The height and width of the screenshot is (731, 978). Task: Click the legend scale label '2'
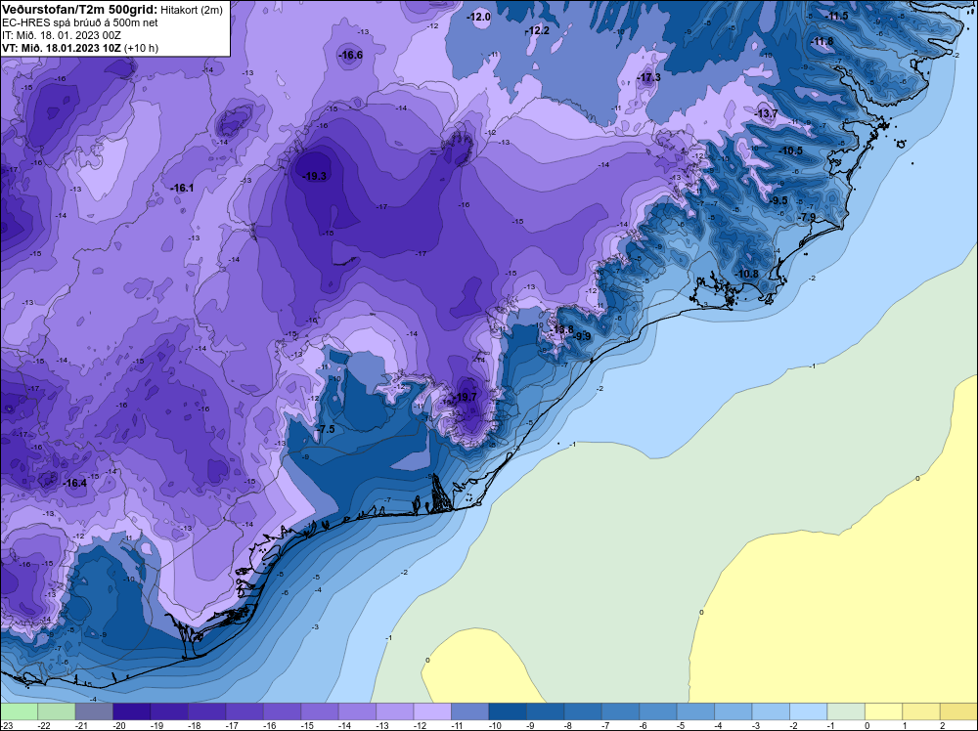[942, 725]
